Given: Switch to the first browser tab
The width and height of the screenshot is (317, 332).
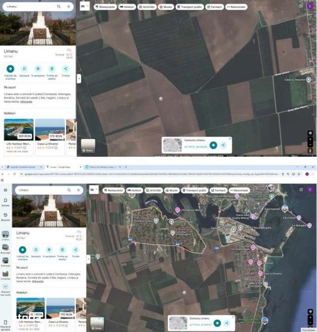Looking at the screenshot, I should pos(24,167).
